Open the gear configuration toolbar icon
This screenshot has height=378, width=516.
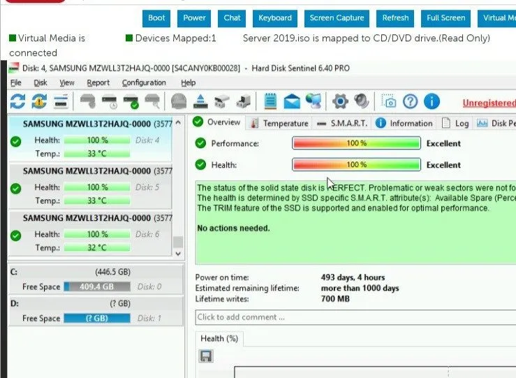click(x=340, y=101)
